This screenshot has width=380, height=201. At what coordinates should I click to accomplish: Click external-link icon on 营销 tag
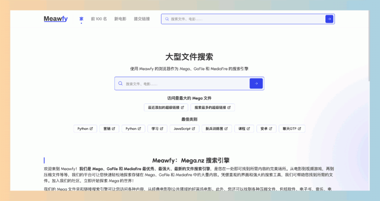(x=114, y=128)
